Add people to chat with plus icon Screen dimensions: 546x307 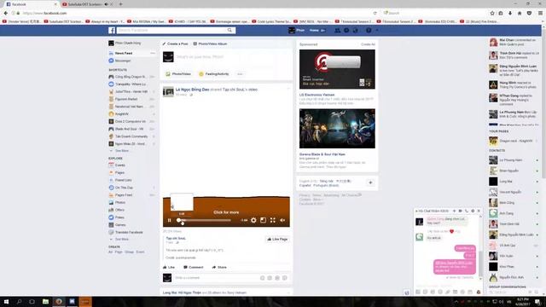(454, 211)
